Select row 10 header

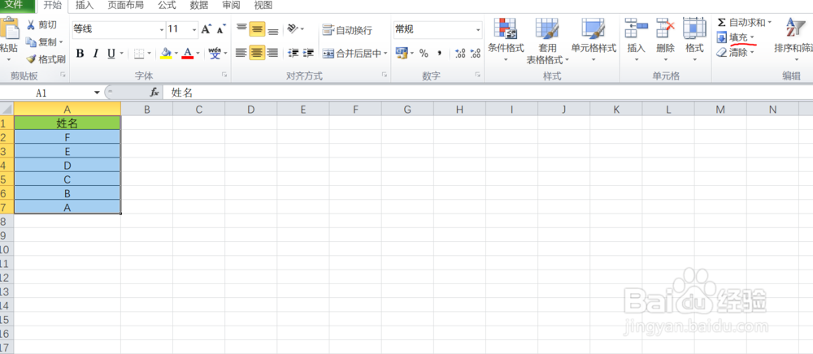(7, 249)
